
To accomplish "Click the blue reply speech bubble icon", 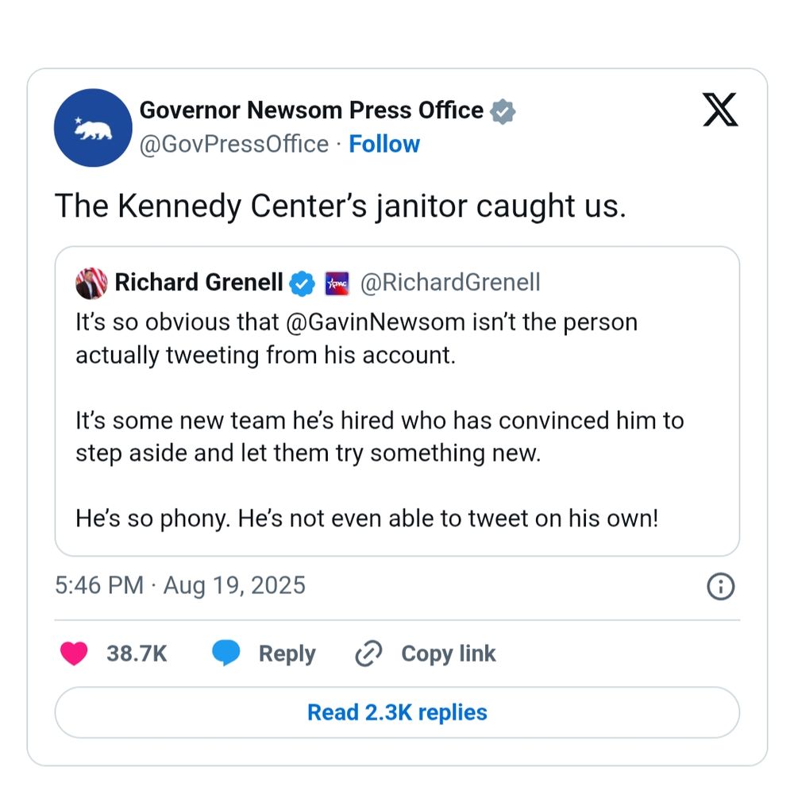I will coord(225,653).
